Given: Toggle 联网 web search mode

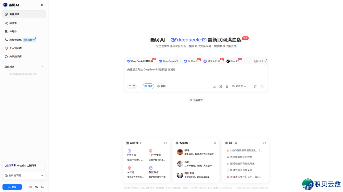Looking at the screenshot, I should coord(161,86).
